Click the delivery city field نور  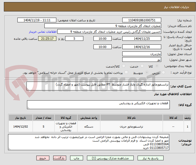[142, 60]
